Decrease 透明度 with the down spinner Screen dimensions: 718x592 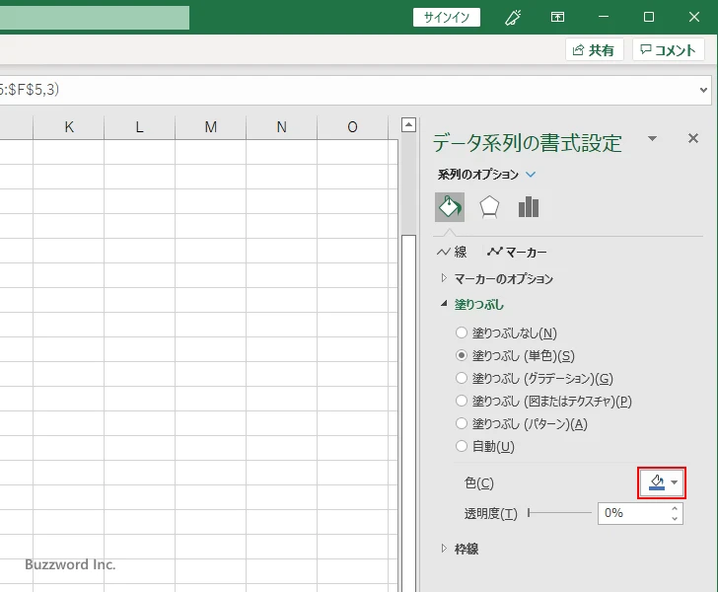675,518
